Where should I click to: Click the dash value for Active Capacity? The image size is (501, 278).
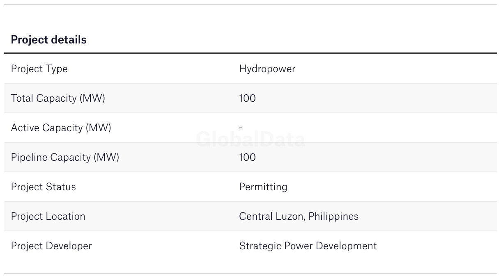[241, 128]
